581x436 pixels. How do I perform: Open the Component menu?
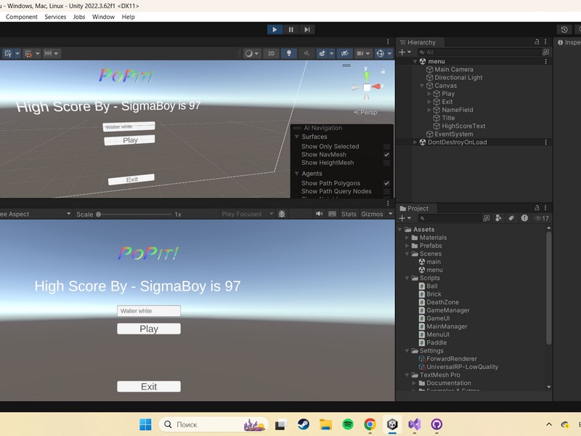22,17
